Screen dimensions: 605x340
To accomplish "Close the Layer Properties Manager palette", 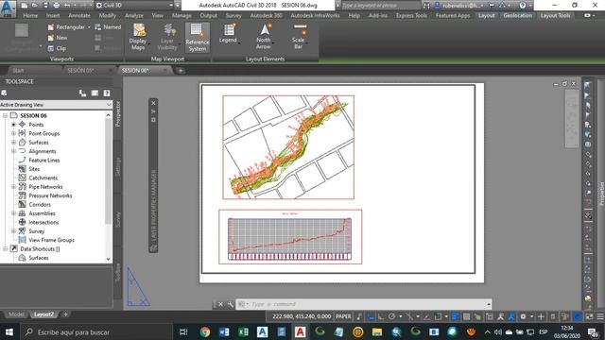I will pyautogui.click(x=153, y=103).
